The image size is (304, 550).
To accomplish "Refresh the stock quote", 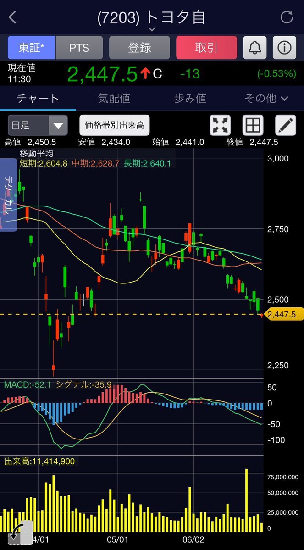I will (x=287, y=17).
